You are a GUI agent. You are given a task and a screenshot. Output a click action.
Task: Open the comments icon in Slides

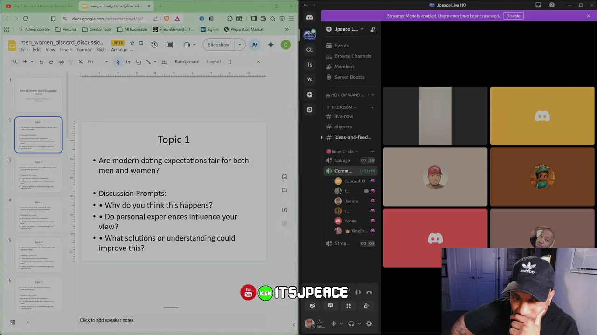point(170,45)
